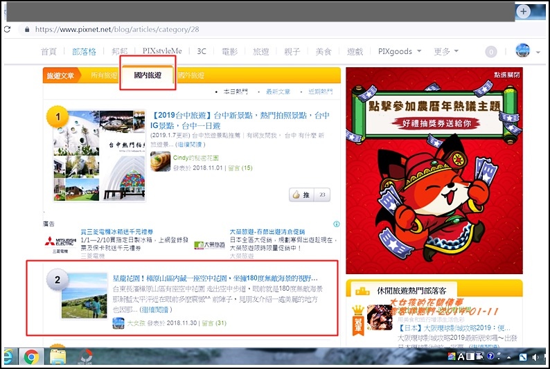The width and height of the screenshot is (550, 369).
Task: Click the Mitsubishi Electric logo
Action: (x=60, y=243)
